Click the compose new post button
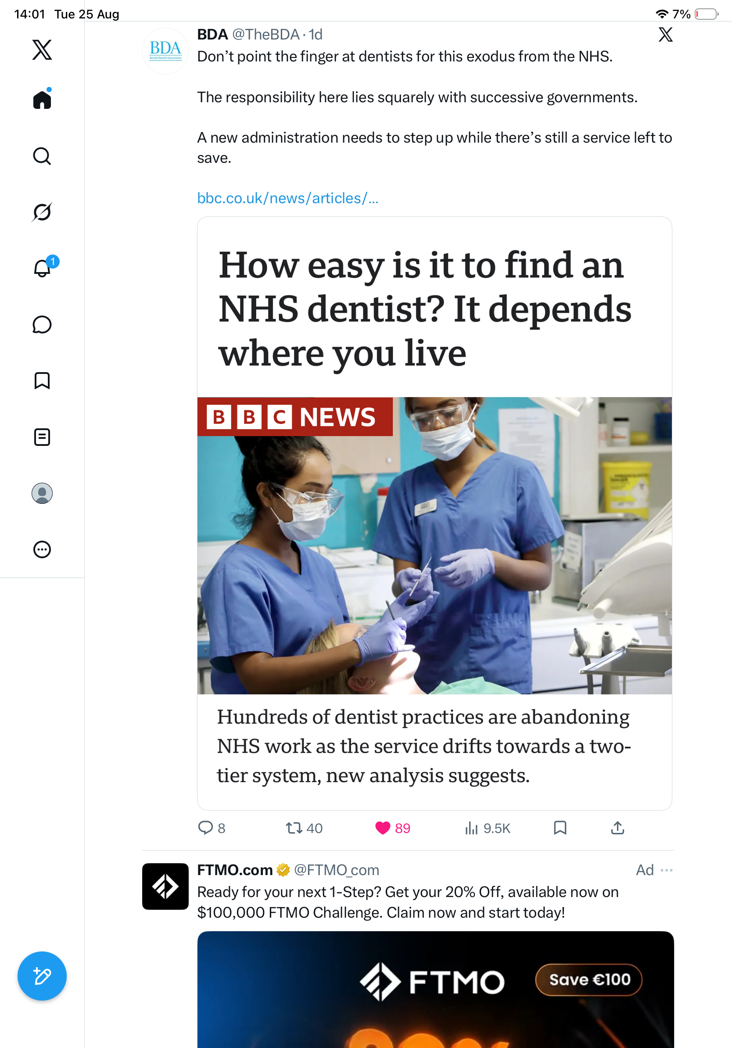 tap(42, 976)
